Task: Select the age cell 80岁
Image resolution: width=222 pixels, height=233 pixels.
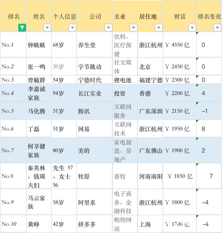Action: (x=64, y=150)
